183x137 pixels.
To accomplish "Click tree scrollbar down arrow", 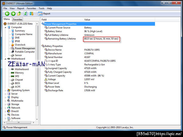I will 37,119.
